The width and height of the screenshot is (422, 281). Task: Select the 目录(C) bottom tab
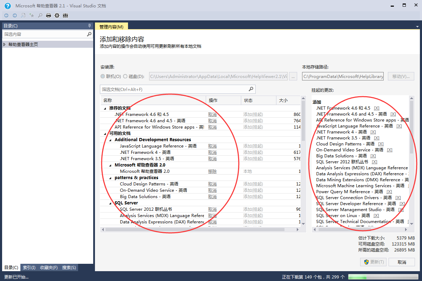point(11,268)
